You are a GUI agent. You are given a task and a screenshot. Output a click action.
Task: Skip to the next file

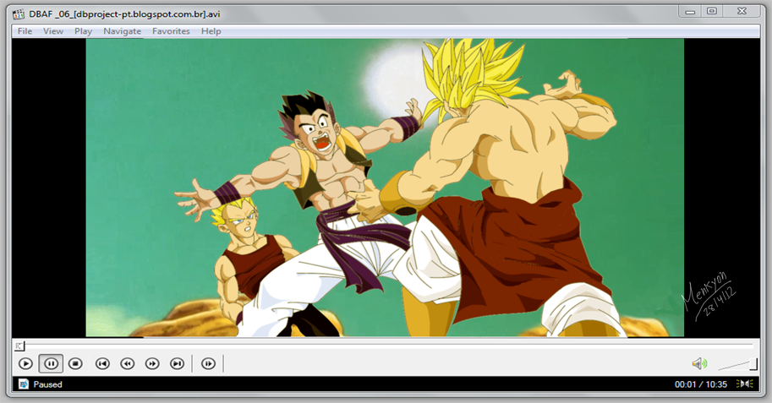(x=178, y=363)
